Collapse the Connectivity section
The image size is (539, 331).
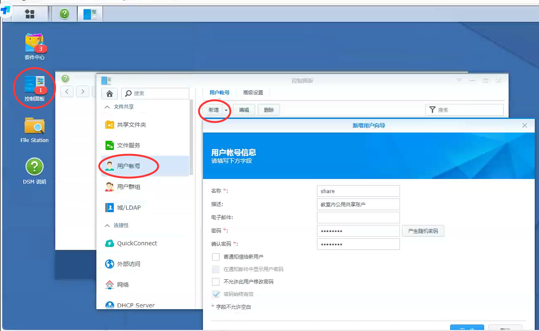pyautogui.click(x=107, y=225)
